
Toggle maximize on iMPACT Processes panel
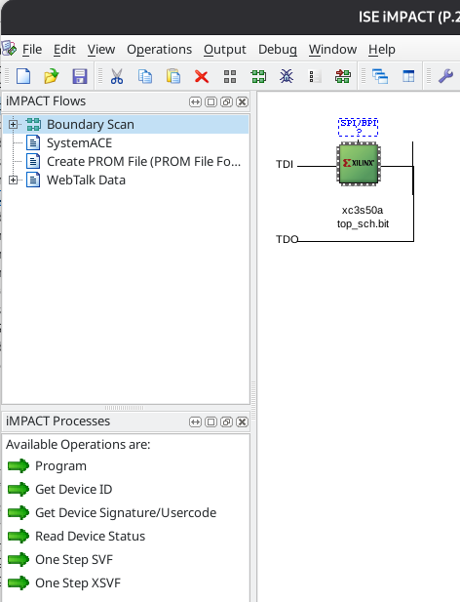(211, 421)
